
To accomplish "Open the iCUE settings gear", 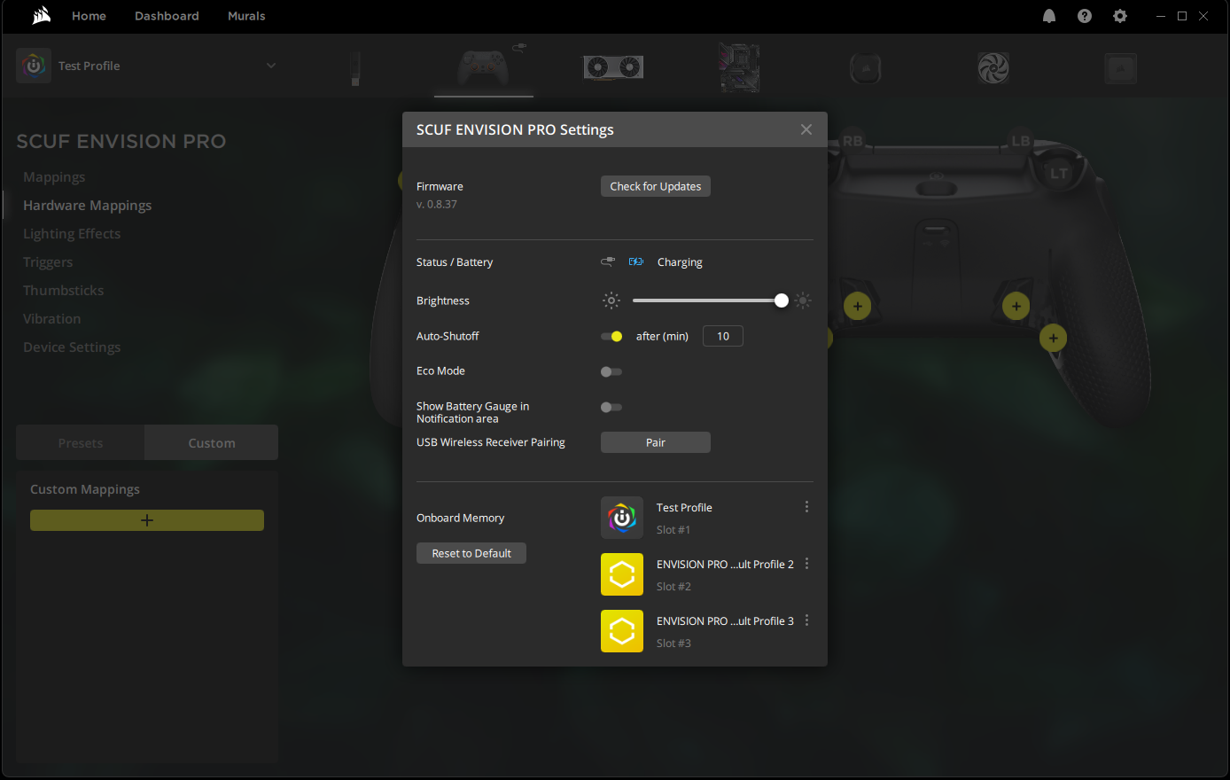I will (1120, 16).
